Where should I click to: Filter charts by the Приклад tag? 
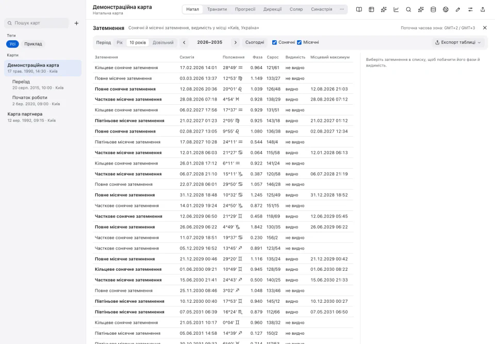(33, 44)
